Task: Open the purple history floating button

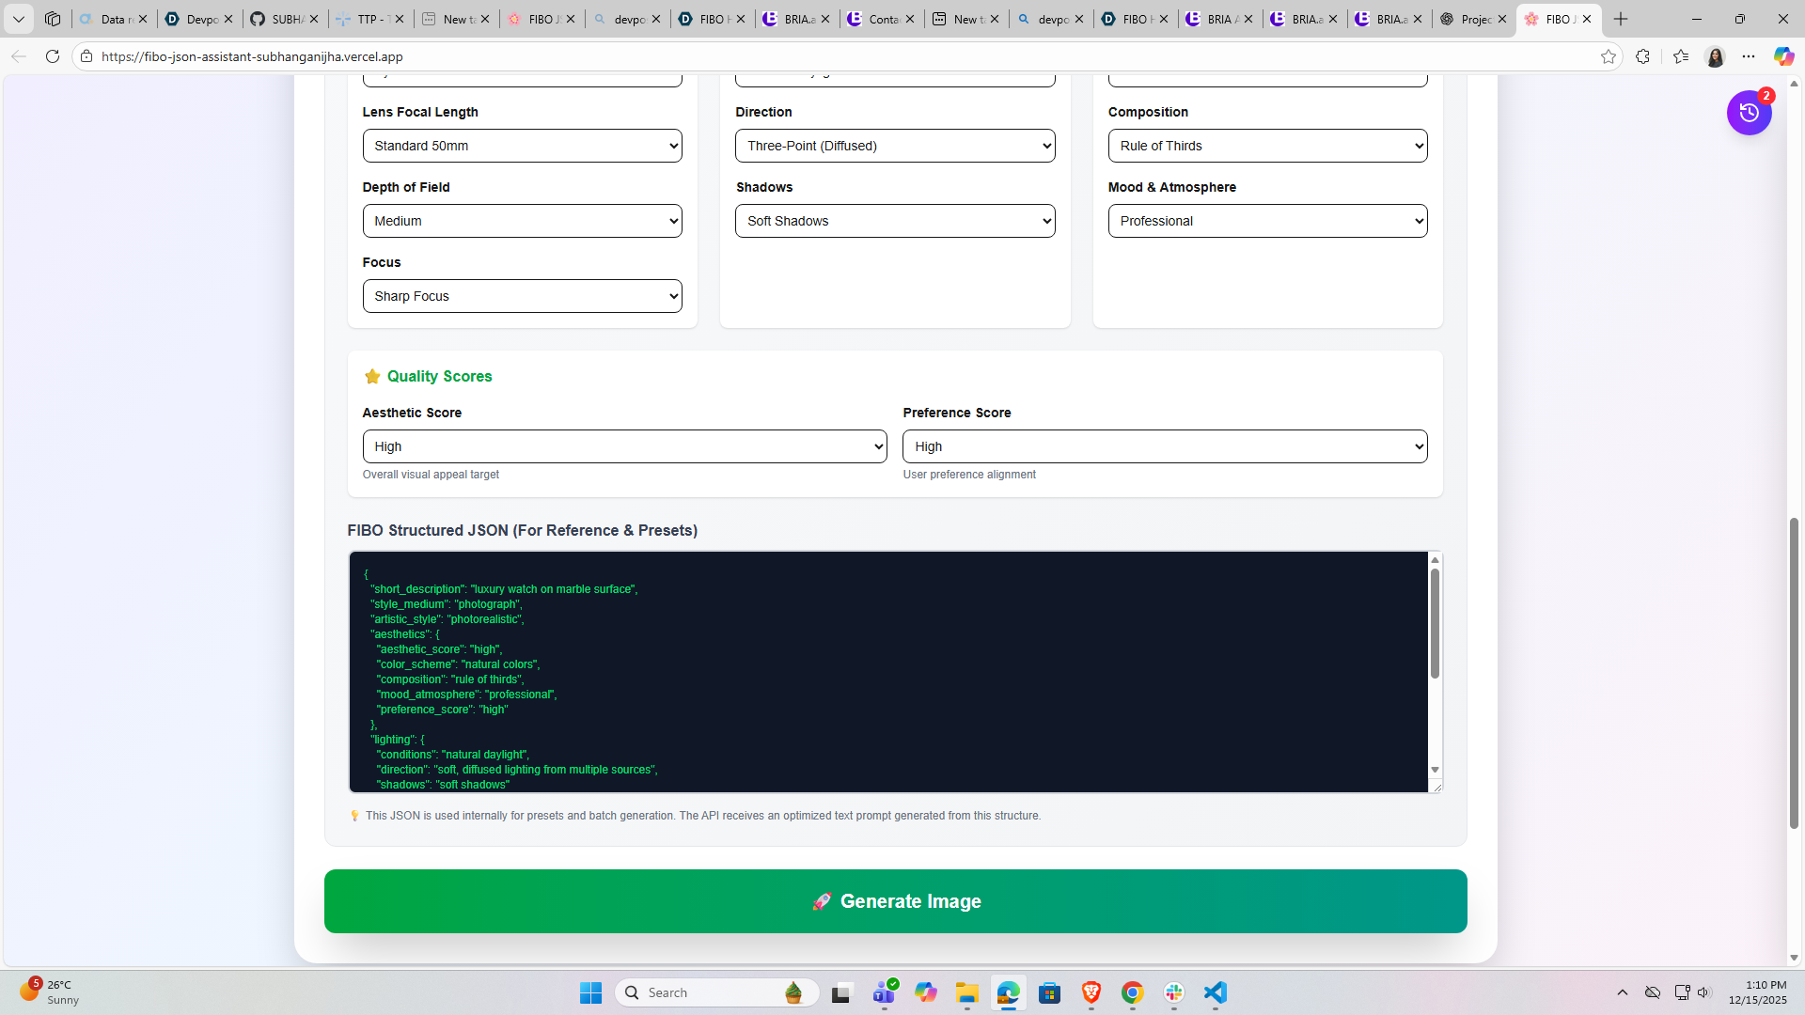Action: (1749, 113)
